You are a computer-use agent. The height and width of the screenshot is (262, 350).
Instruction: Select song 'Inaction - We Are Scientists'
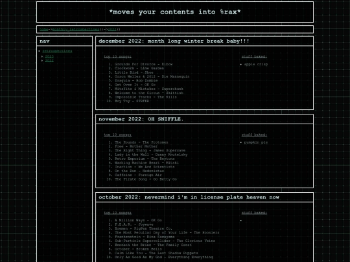[x=145, y=167]
